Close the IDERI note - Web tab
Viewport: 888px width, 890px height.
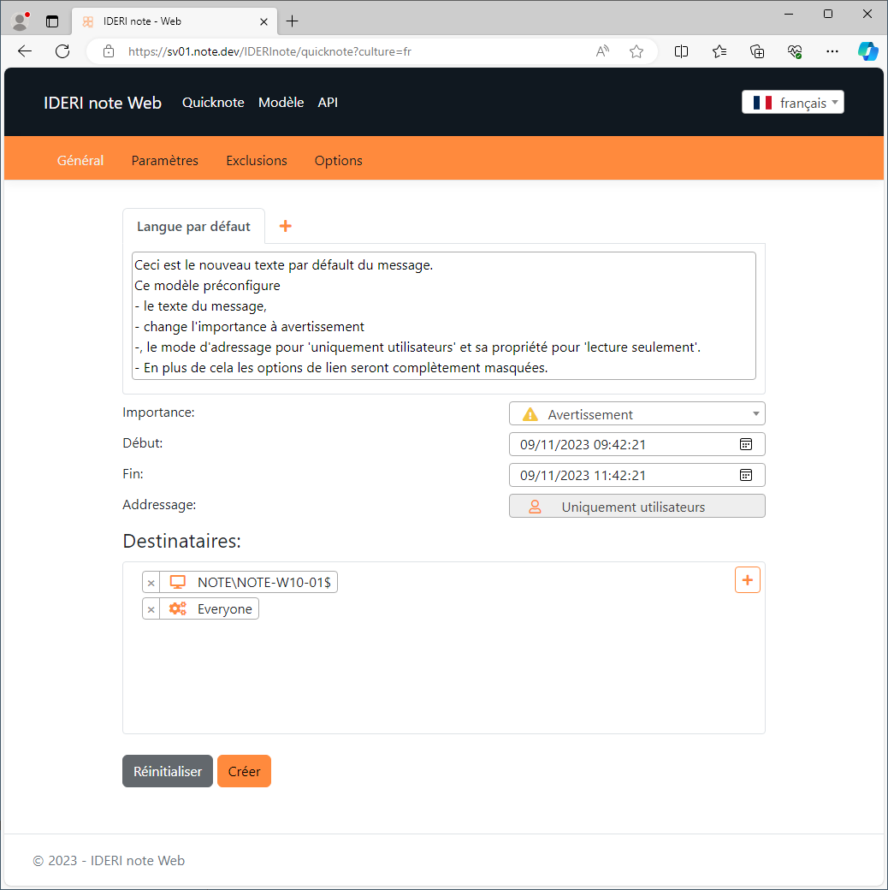[263, 21]
